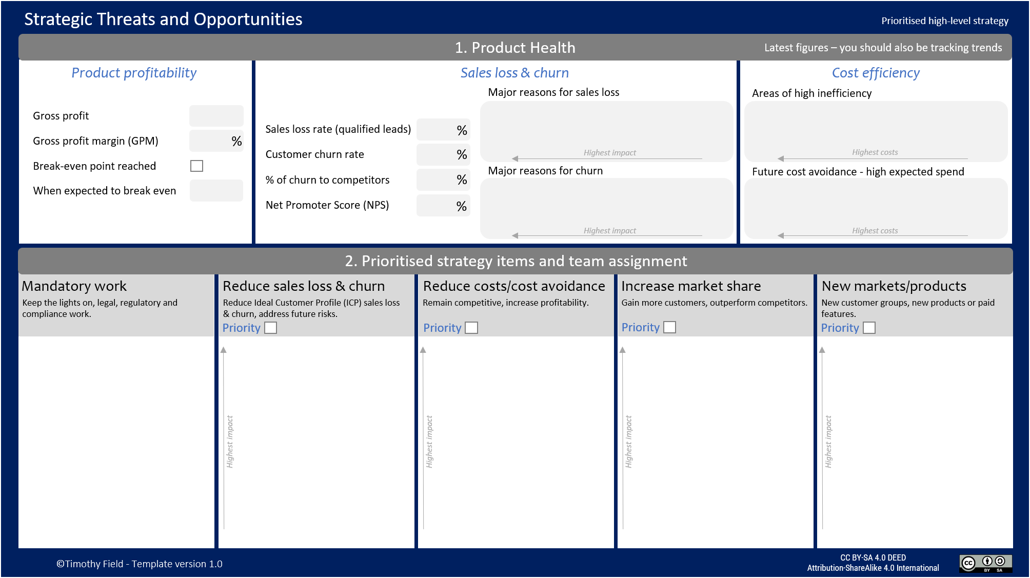Screen dimensions: 1030x578
Task: Click 'Latest figures – you should also be tracking trends'
Action: pyautogui.click(x=883, y=48)
